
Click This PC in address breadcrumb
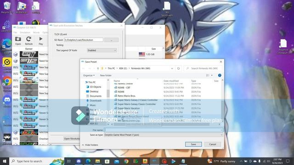111,68
